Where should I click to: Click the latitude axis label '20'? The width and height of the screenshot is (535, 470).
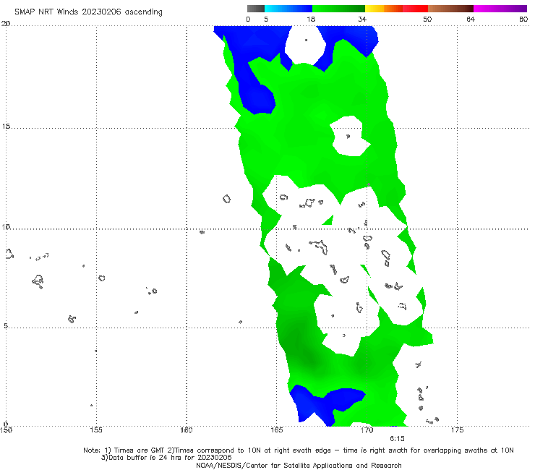pos(6,23)
